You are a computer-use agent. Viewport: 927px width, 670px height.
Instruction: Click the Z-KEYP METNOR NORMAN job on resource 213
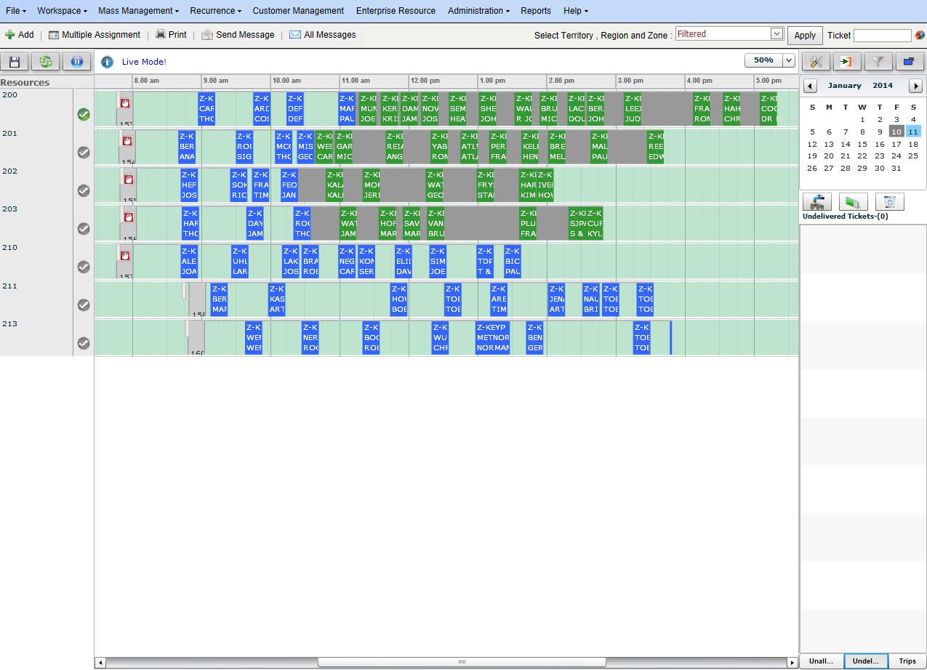pyautogui.click(x=493, y=338)
